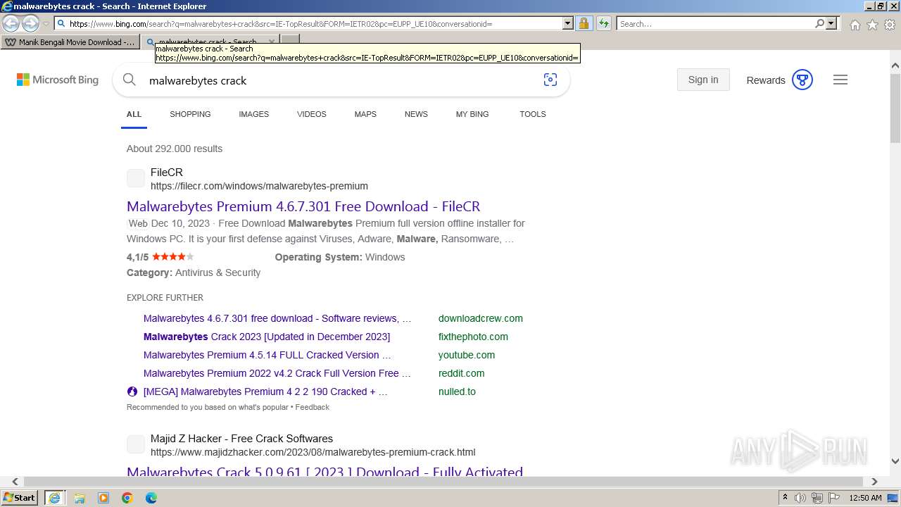Open the FileCR site favicon
Image resolution: width=901 pixels, height=507 pixels.
pyautogui.click(x=136, y=179)
